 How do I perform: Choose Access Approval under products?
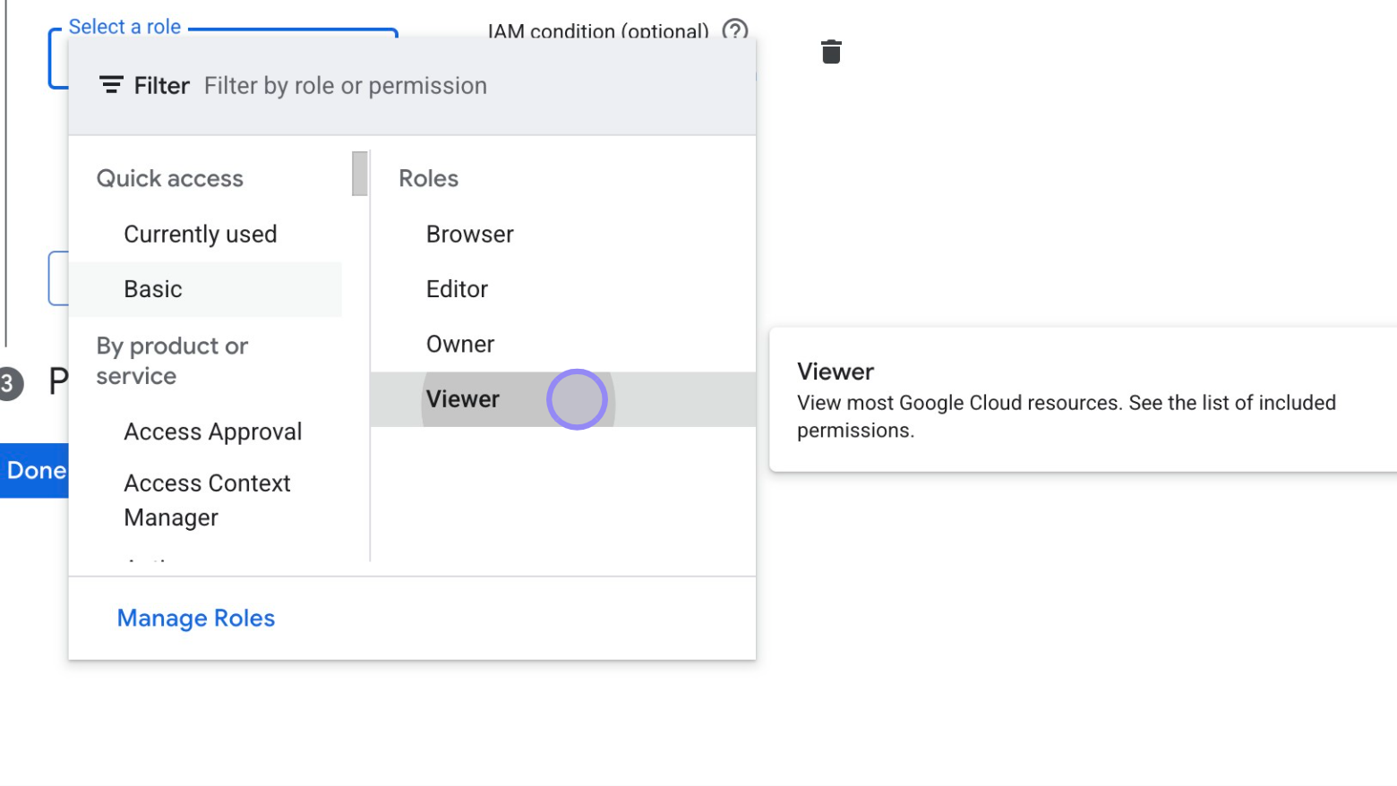pos(212,431)
